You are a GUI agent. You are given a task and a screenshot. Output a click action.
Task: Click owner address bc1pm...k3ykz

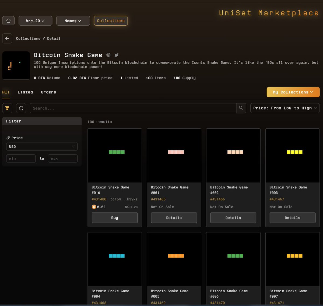coord(124,199)
